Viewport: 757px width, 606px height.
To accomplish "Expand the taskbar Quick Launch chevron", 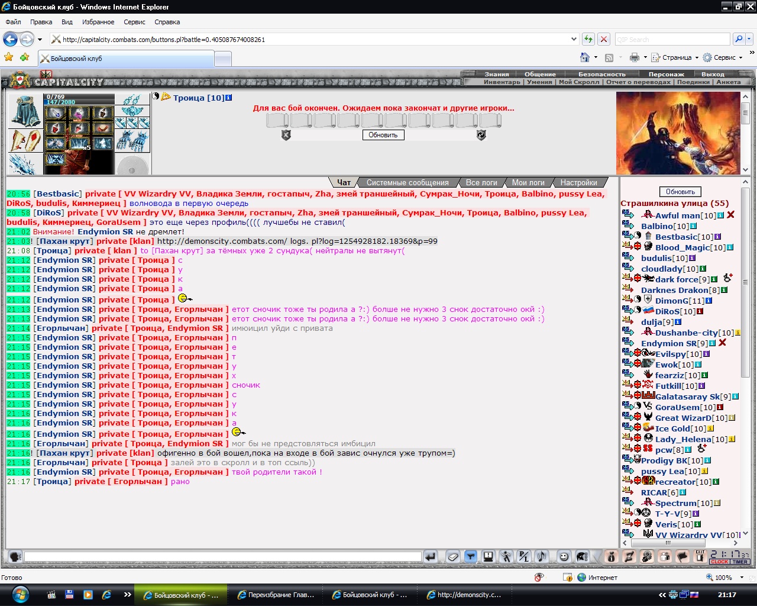I will [127, 595].
